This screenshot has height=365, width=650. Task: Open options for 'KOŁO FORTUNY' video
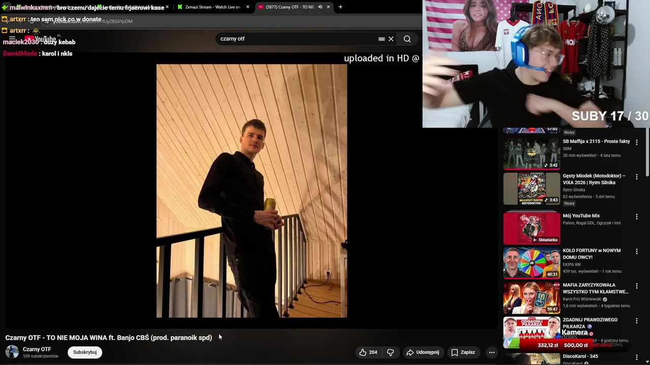tap(636, 251)
